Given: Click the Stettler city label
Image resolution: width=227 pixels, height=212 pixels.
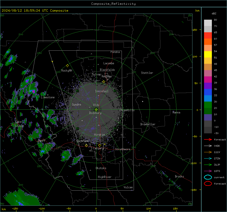Looking at the screenshot, I should coord(147,73).
